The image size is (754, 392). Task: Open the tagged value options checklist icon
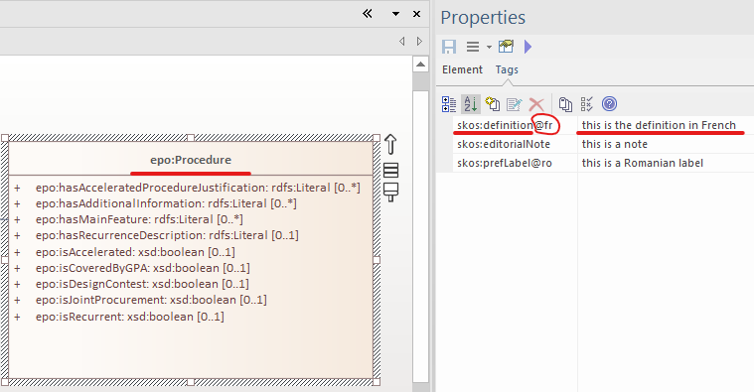(587, 104)
